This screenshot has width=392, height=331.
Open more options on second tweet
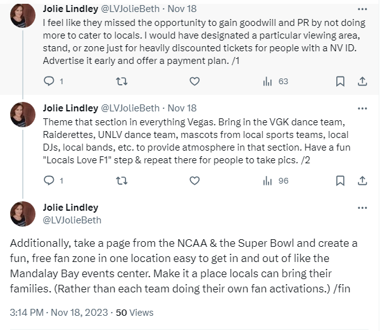pyautogui.click(x=362, y=108)
